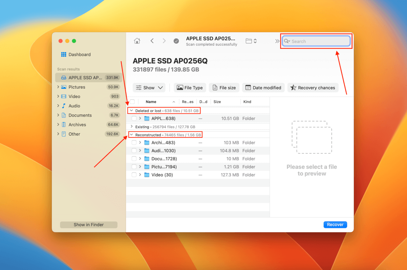Check the Video (30) folder checkbox
The width and height of the screenshot is (407, 270).
pyautogui.click(x=134, y=175)
